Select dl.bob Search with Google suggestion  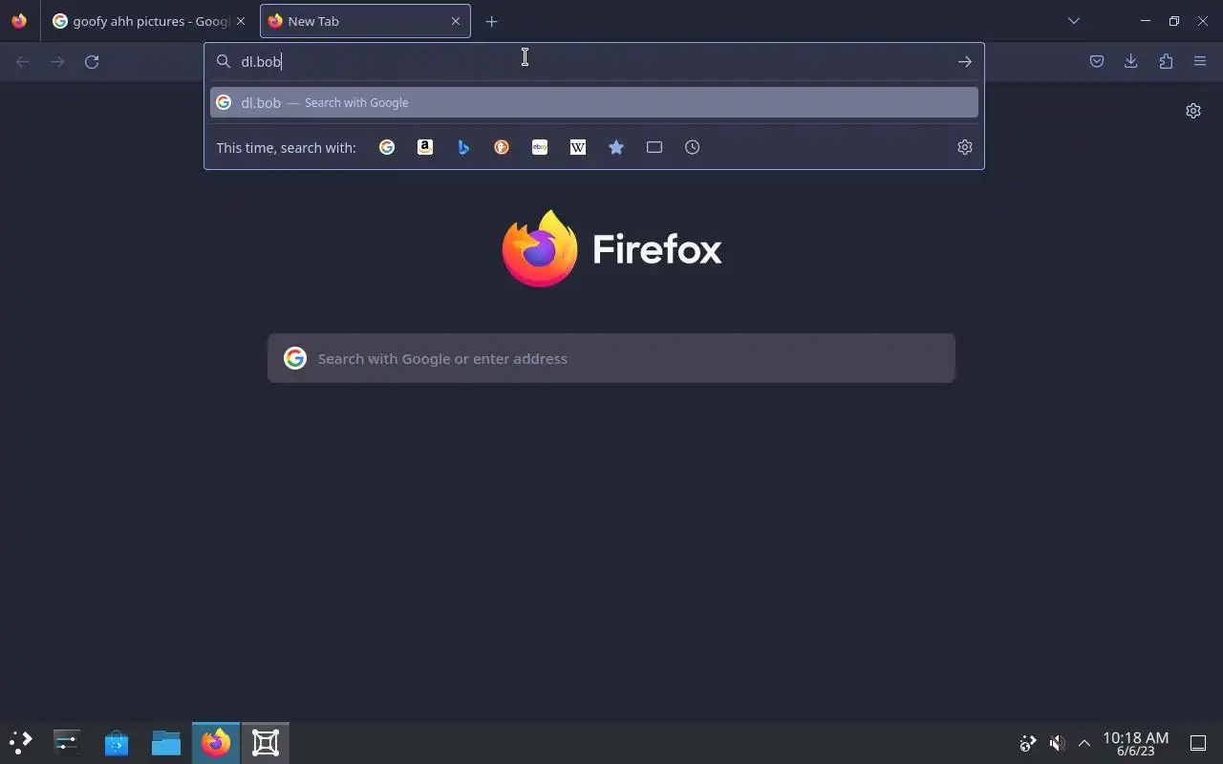pos(594,102)
